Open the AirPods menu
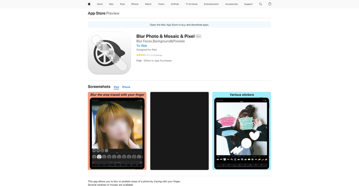This screenshot has width=359, height=186. coord(175,4)
